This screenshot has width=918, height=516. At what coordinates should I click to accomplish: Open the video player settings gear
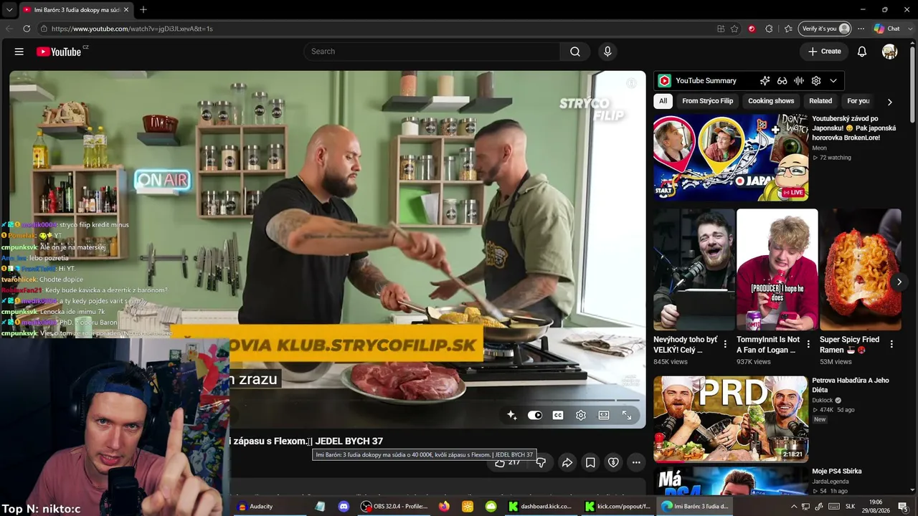[x=581, y=415]
